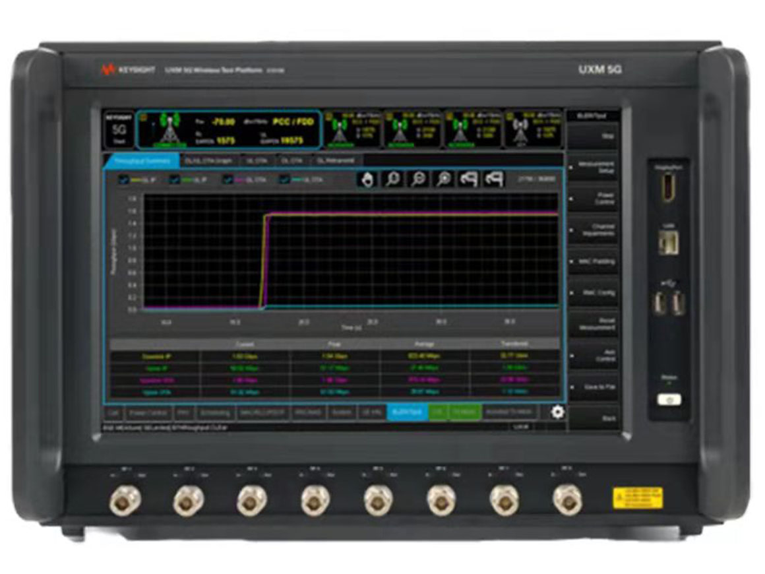This screenshot has width=765, height=574.
Task: Click the Back softkey
Action: click(x=594, y=418)
